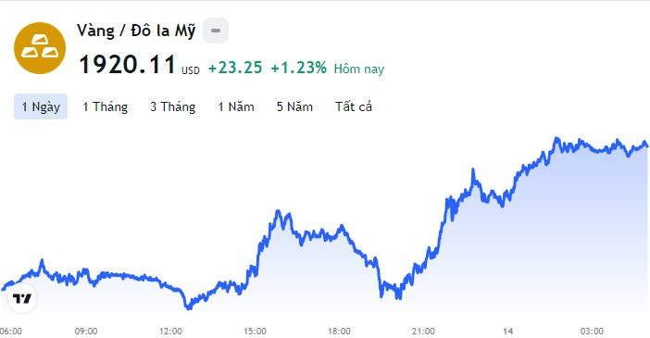Click the 15:00 time axis label
Screen dimensions: 650x338
pos(255,331)
